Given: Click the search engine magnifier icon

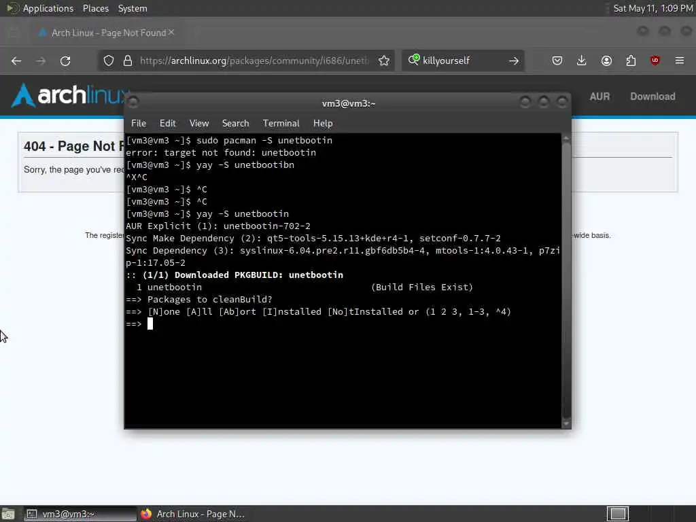Looking at the screenshot, I should [x=413, y=60].
